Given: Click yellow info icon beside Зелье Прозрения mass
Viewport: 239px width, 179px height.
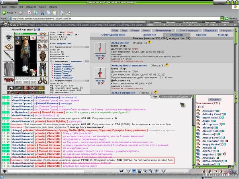Looking at the screenshot, I should 156,92.
